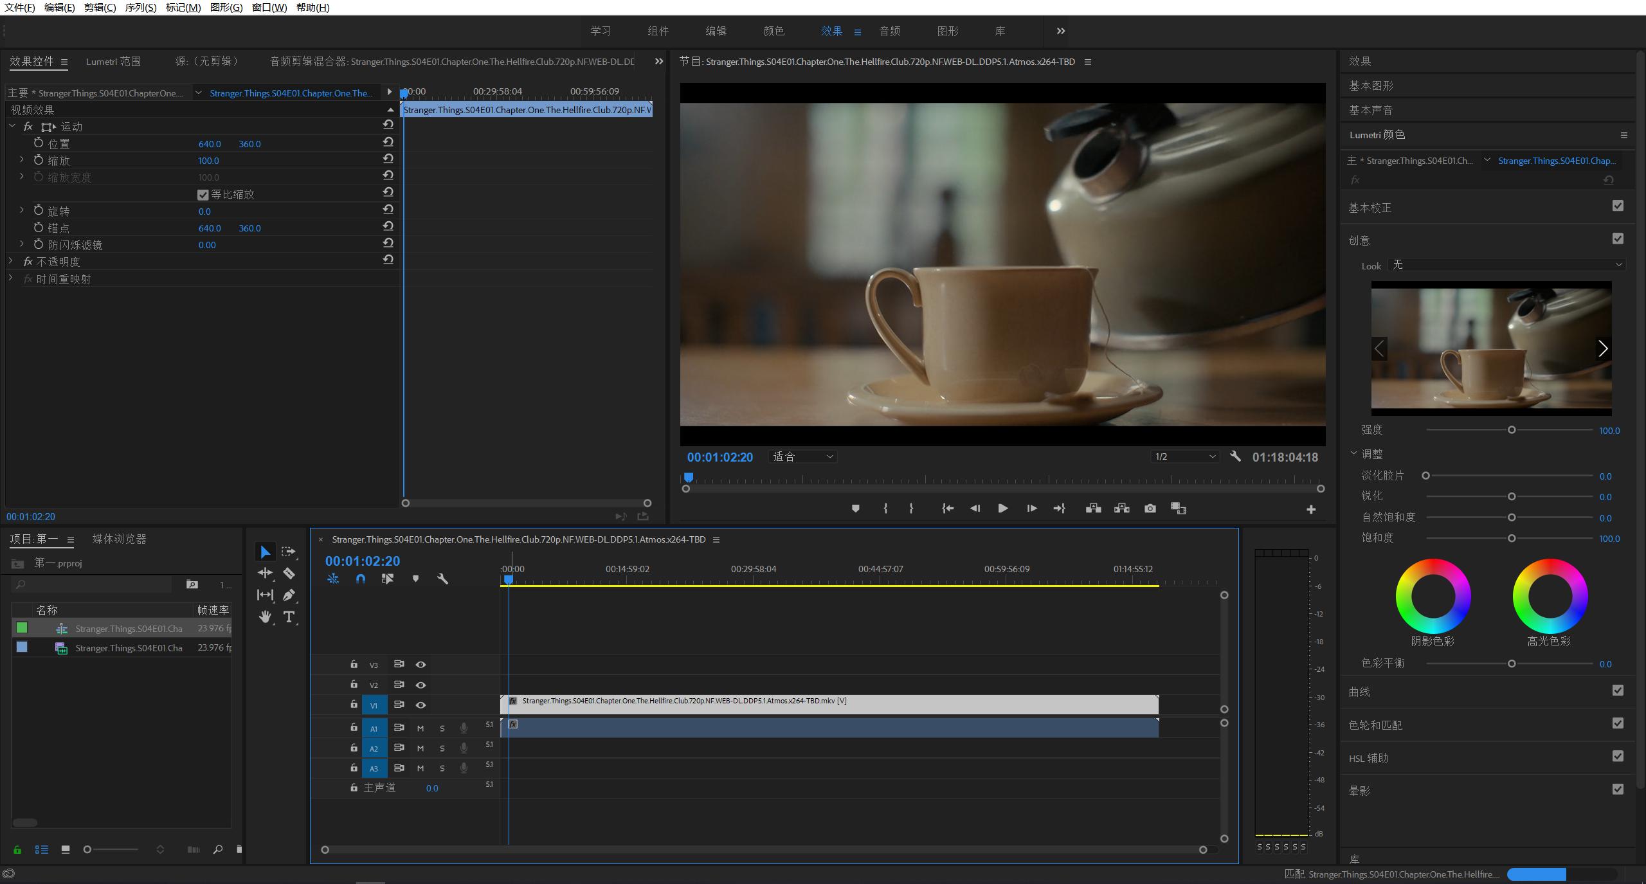1646x884 pixels.
Task: Uncheck the 等比缩放 checkbox
Action: click(x=203, y=195)
